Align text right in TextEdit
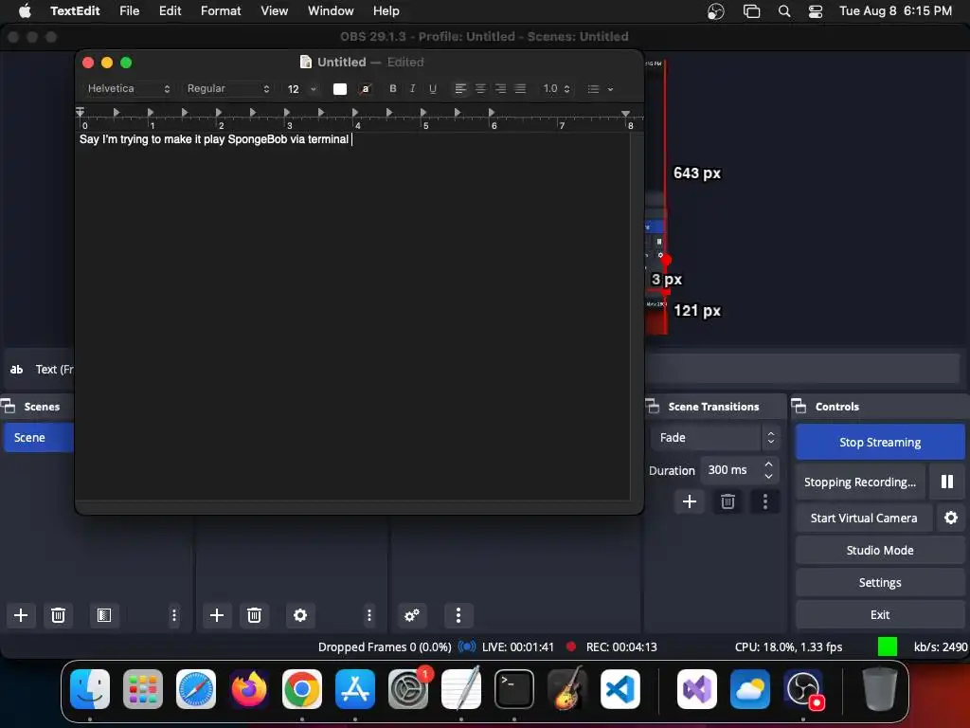This screenshot has width=970, height=728. pyautogui.click(x=500, y=88)
